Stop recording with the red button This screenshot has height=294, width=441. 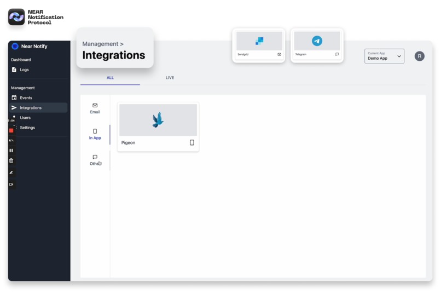click(11, 130)
